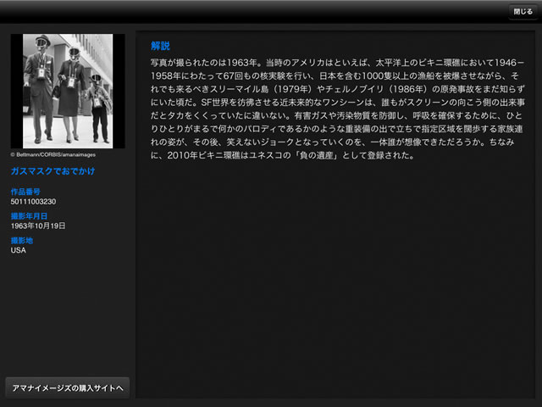Click the 閉じる close button
This screenshot has height=407, width=542.
(523, 12)
